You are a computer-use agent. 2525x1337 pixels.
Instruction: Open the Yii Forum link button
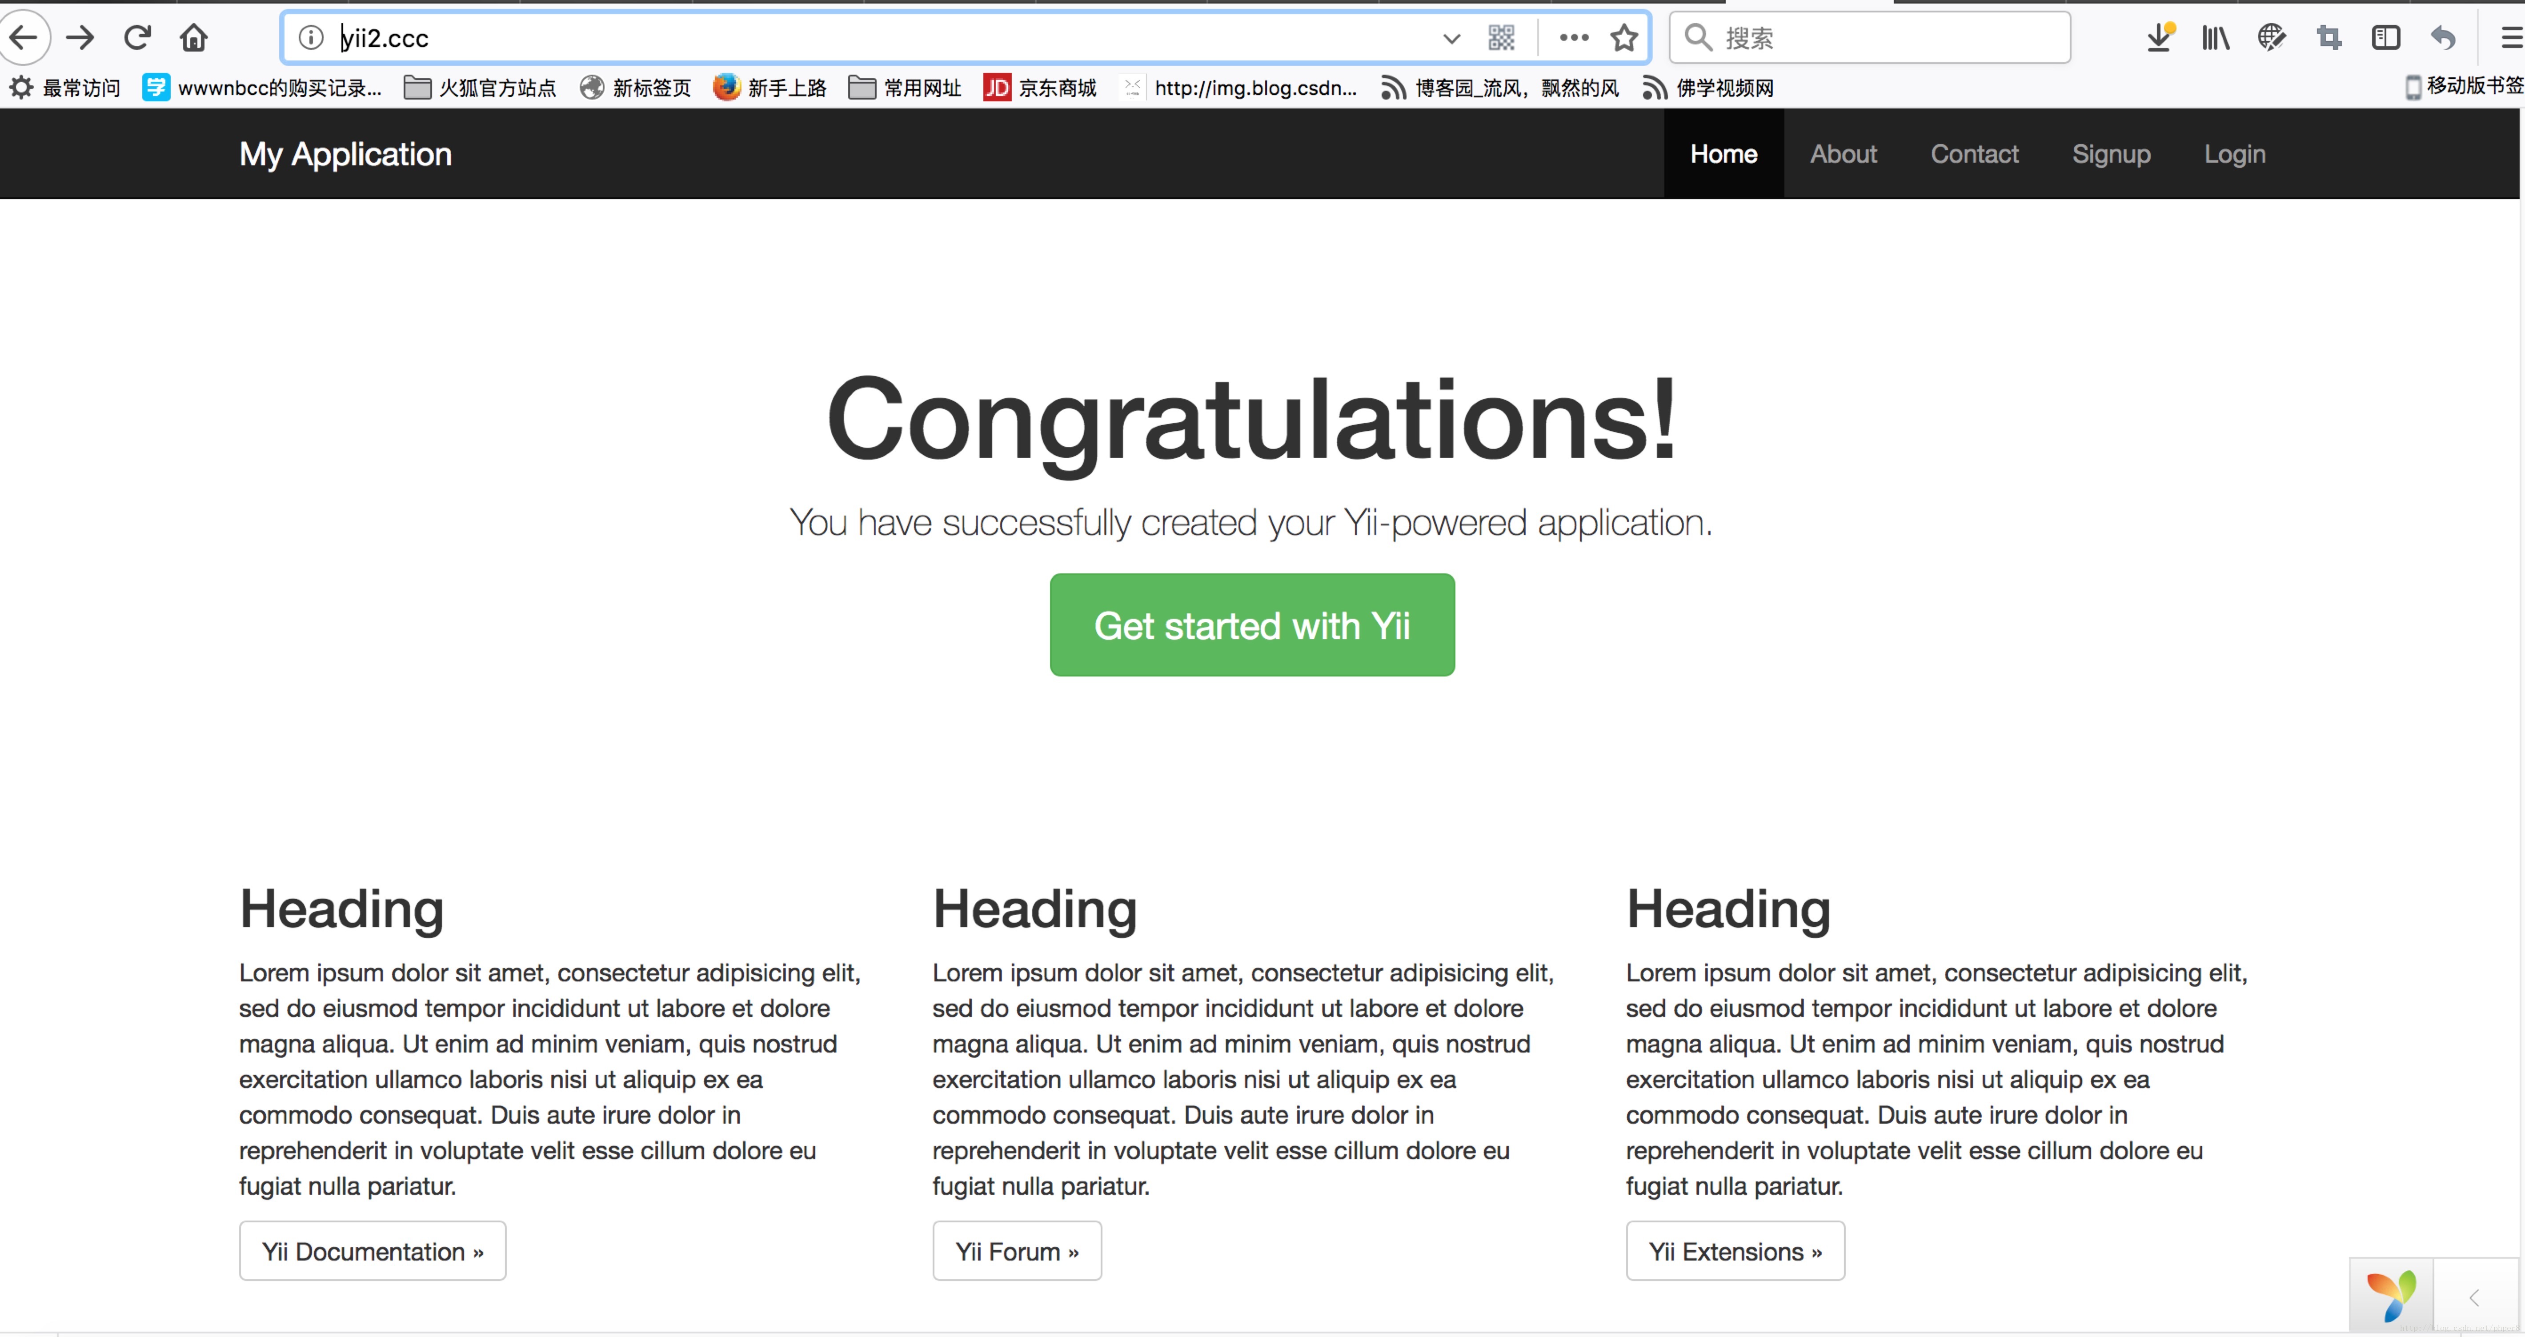tap(1017, 1251)
